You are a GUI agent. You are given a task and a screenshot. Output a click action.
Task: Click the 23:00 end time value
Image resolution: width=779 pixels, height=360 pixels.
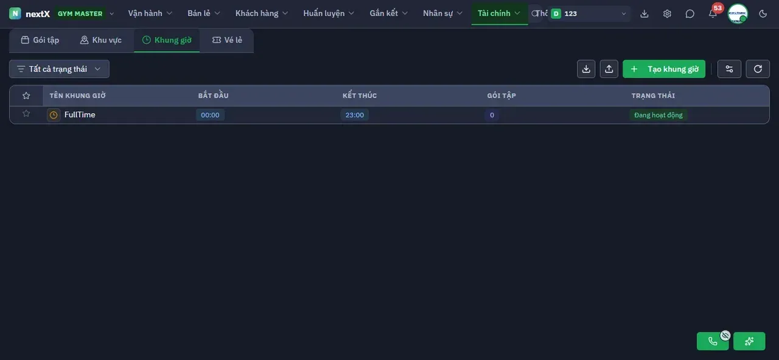coord(355,115)
